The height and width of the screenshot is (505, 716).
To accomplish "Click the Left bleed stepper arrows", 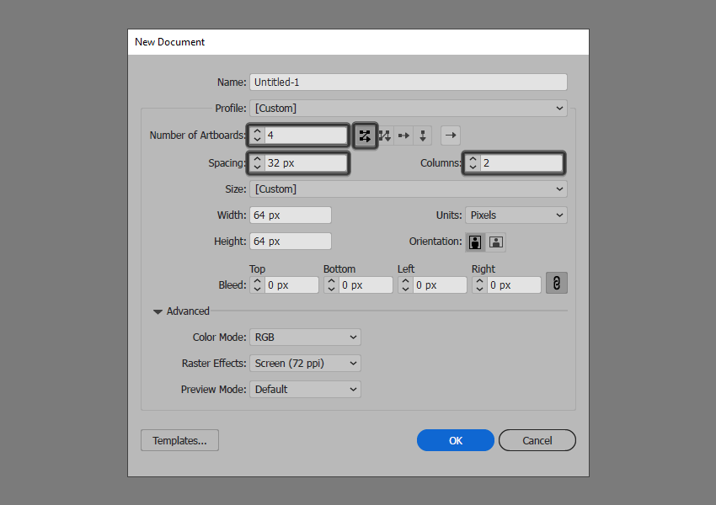I will click(x=405, y=285).
